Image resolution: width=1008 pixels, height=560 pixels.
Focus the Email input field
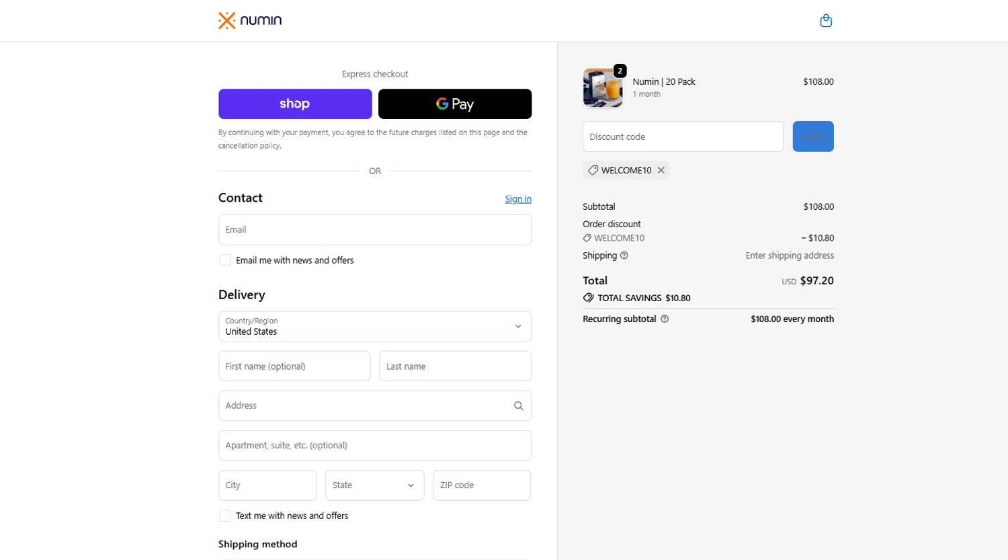click(375, 229)
